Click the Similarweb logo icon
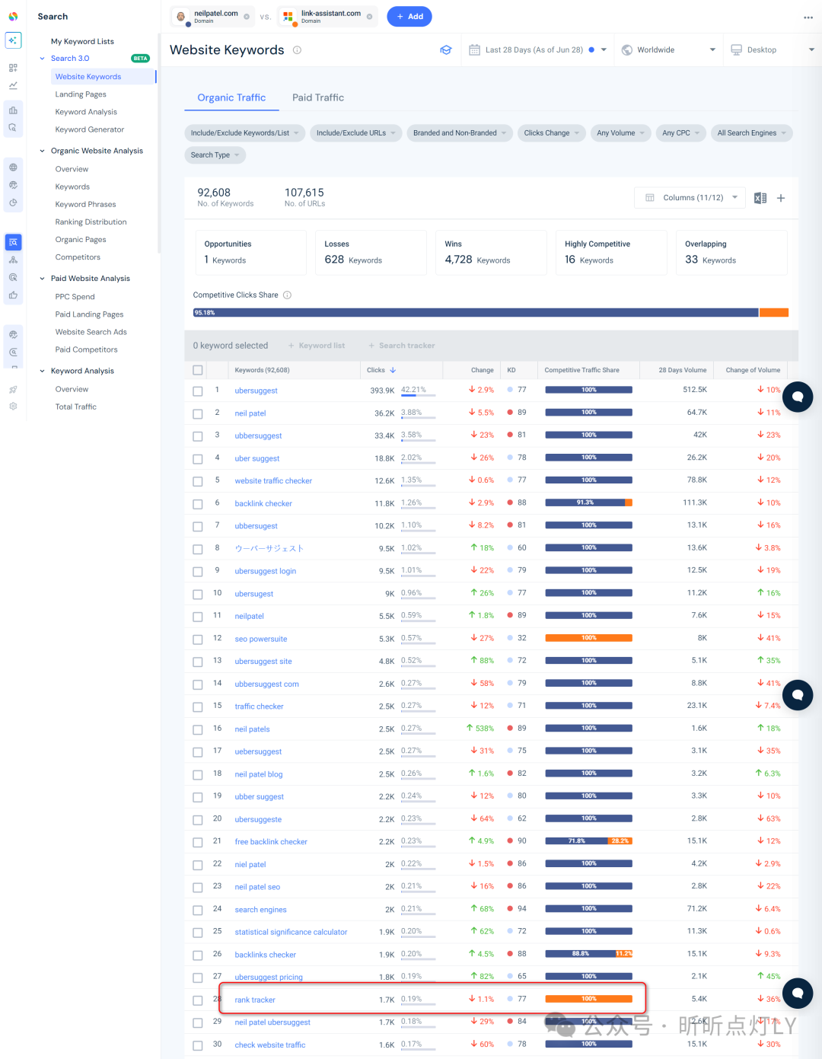The width and height of the screenshot is (822, 1059). click(13, 16)
